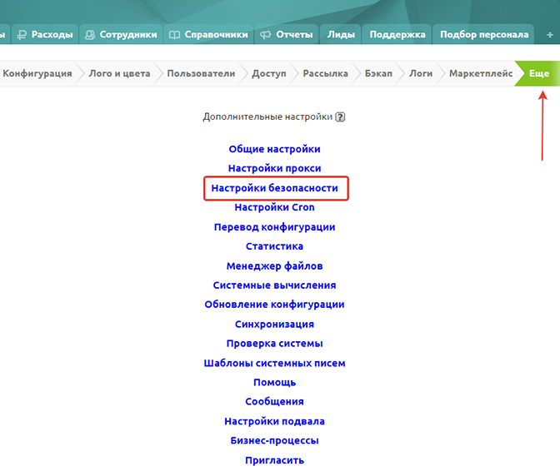
Task: Open Шаблоны системных писем link
Action: pyautogui.click(x=274, y=363)
